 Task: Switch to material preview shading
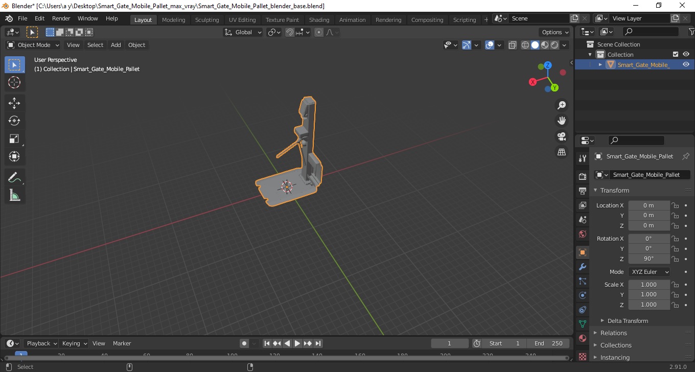pos(545,45)
